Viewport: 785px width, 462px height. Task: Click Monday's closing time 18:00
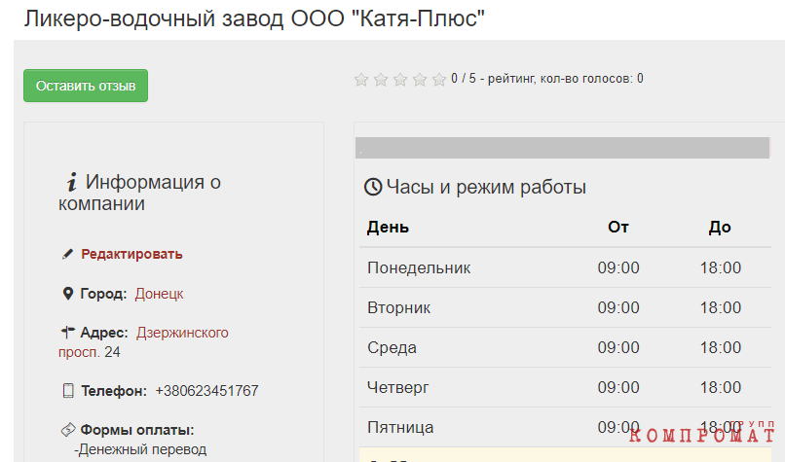pos(721,267)
